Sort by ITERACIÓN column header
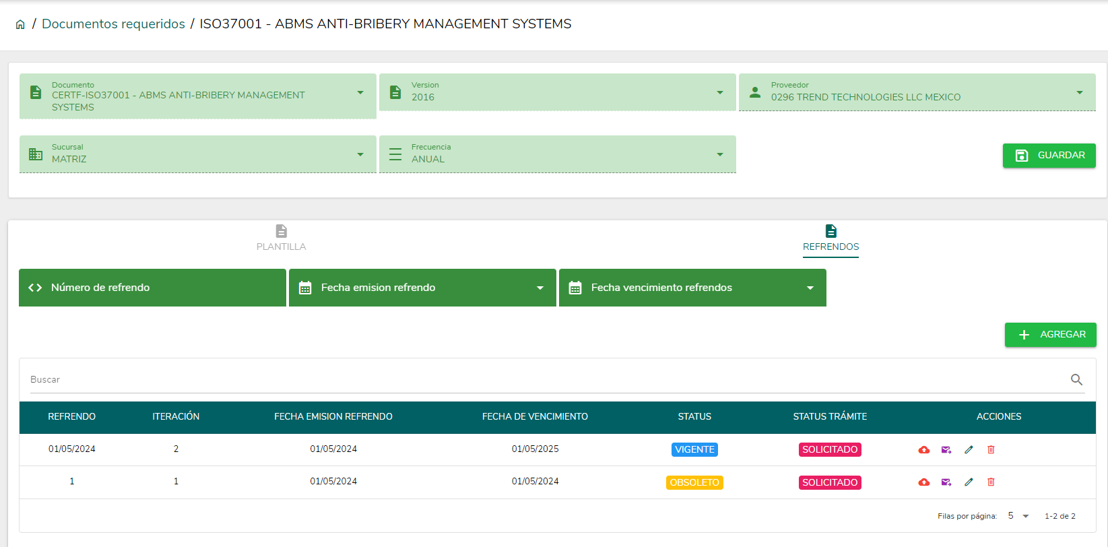1108x547 pixels. pyautogui.click(x=176, y=417)
